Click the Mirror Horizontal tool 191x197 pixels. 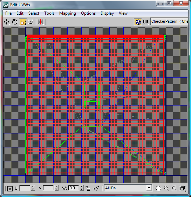(x=41, y=22)
